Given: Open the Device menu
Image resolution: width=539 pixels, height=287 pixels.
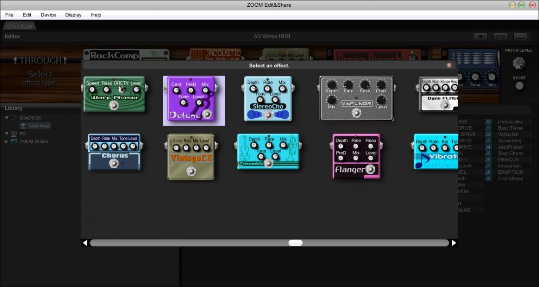Looking at the screenshot, I should pyautogui.click(x=48, y=15).
